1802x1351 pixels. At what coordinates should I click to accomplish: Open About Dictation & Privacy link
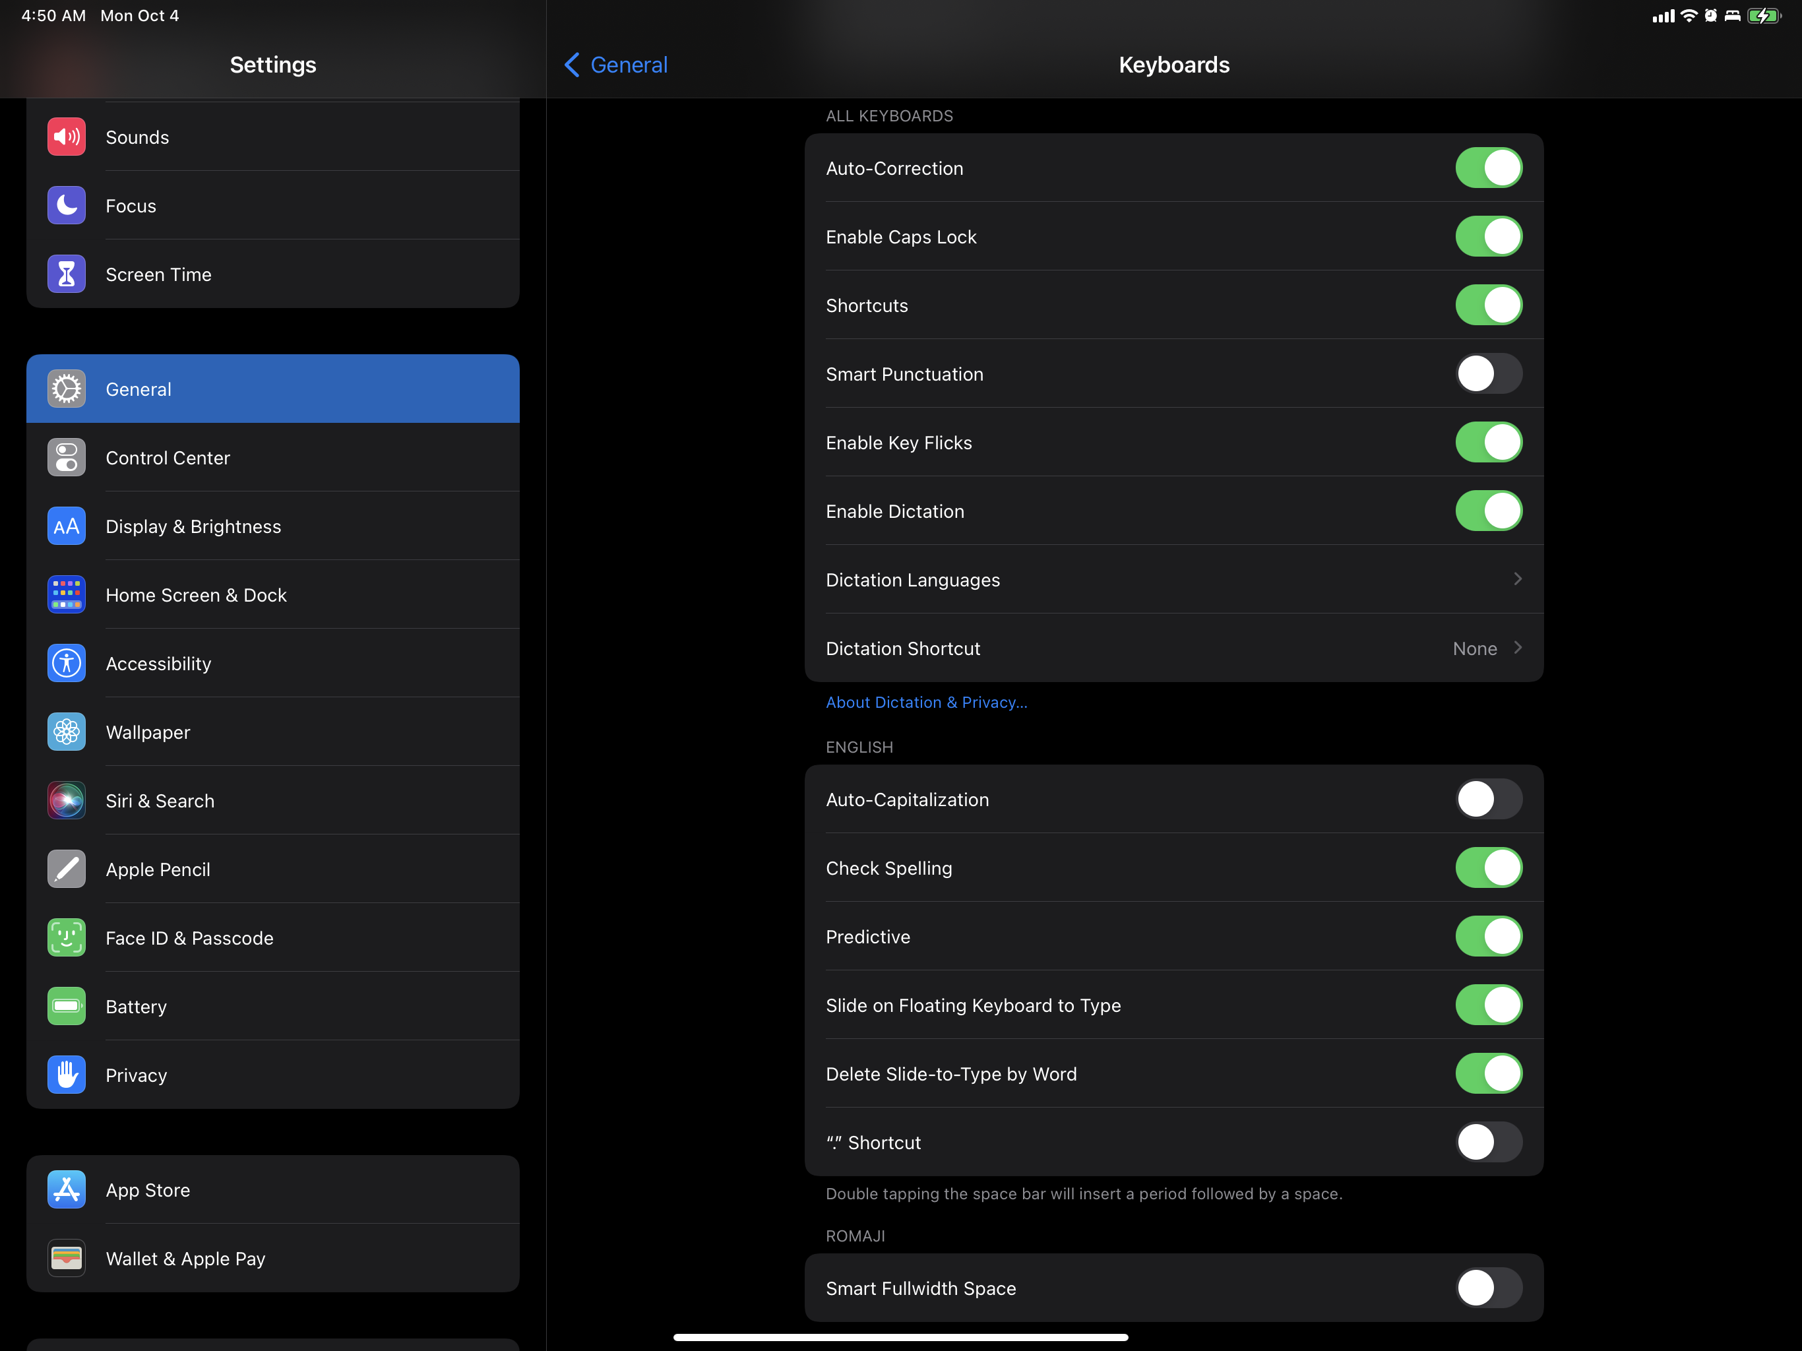click(x=926, y=702)
